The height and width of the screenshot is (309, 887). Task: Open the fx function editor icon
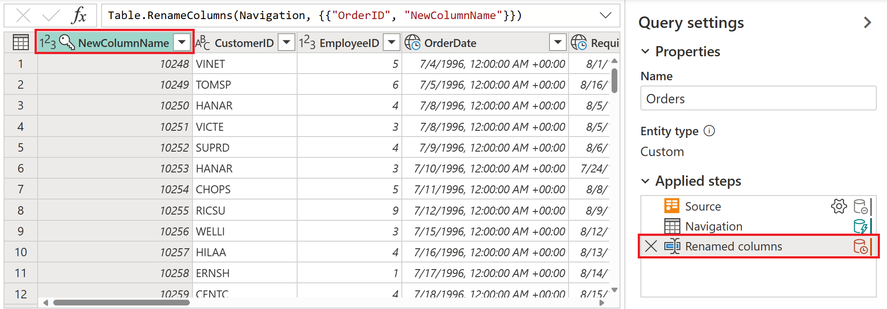point(79,16)
